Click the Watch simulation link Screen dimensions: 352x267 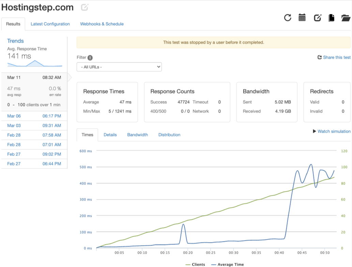(x=334, y=131)
